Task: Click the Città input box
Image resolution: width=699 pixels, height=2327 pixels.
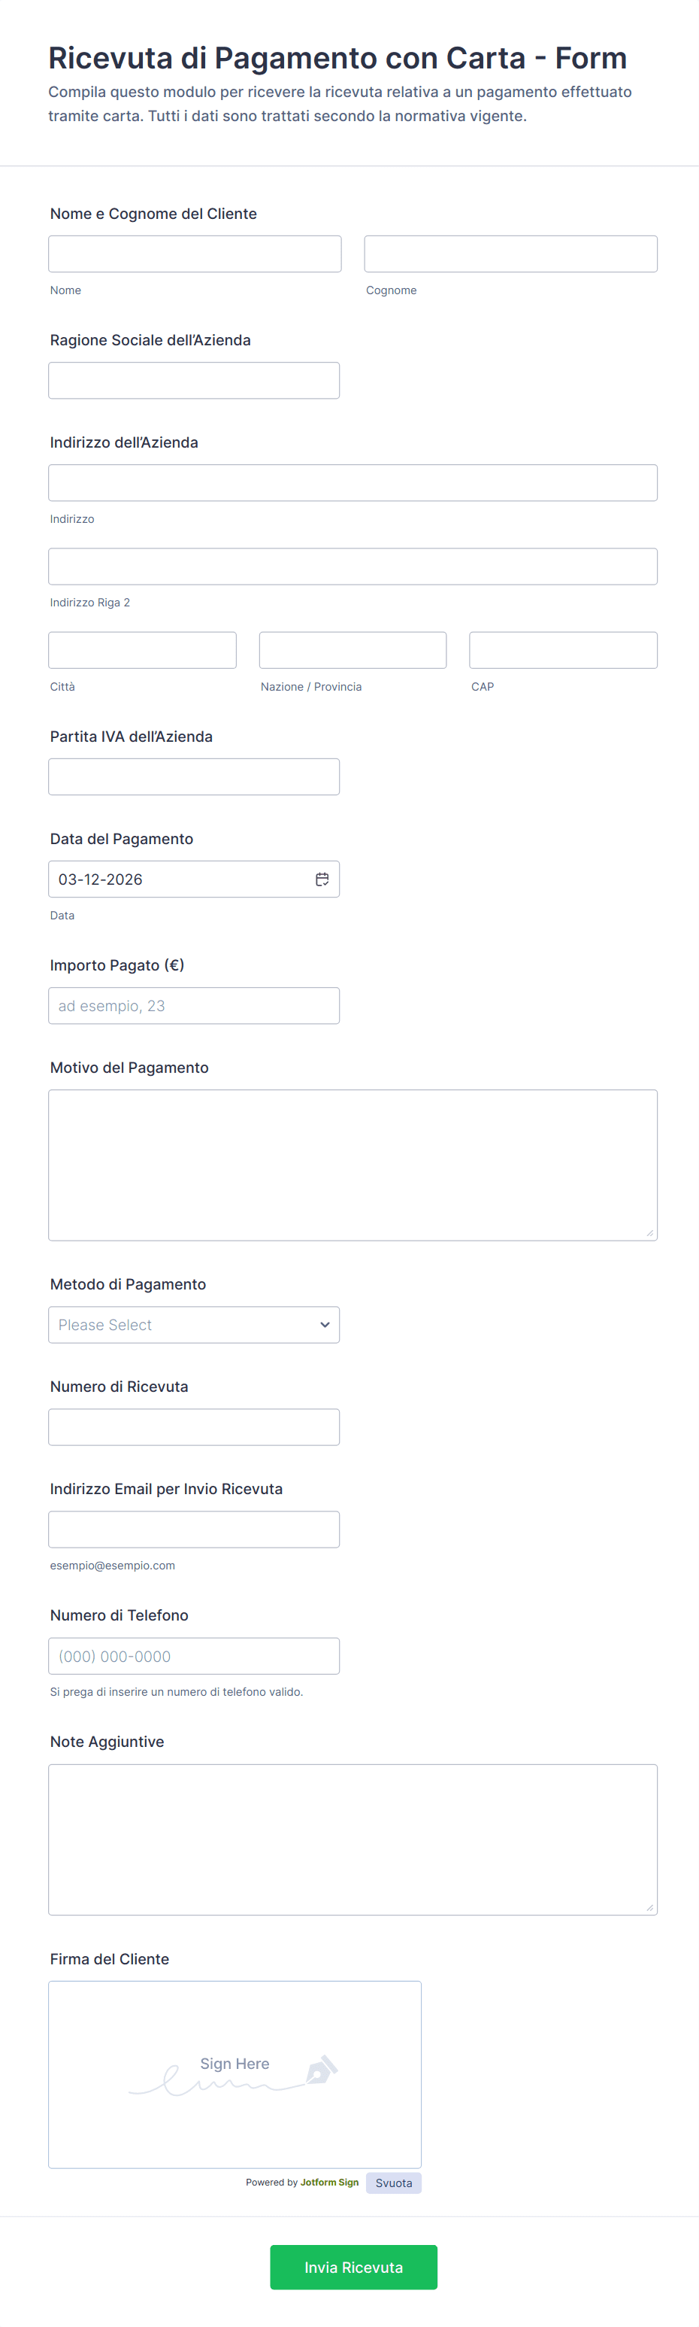Action: coord(141,651)
